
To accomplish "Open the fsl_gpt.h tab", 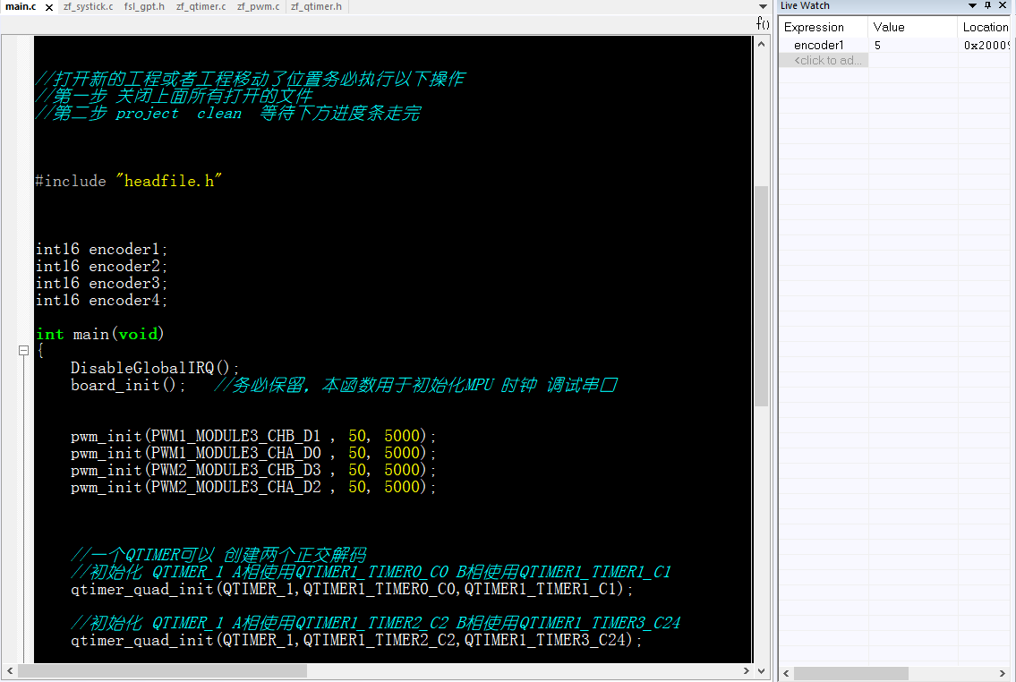I will 144,6.
